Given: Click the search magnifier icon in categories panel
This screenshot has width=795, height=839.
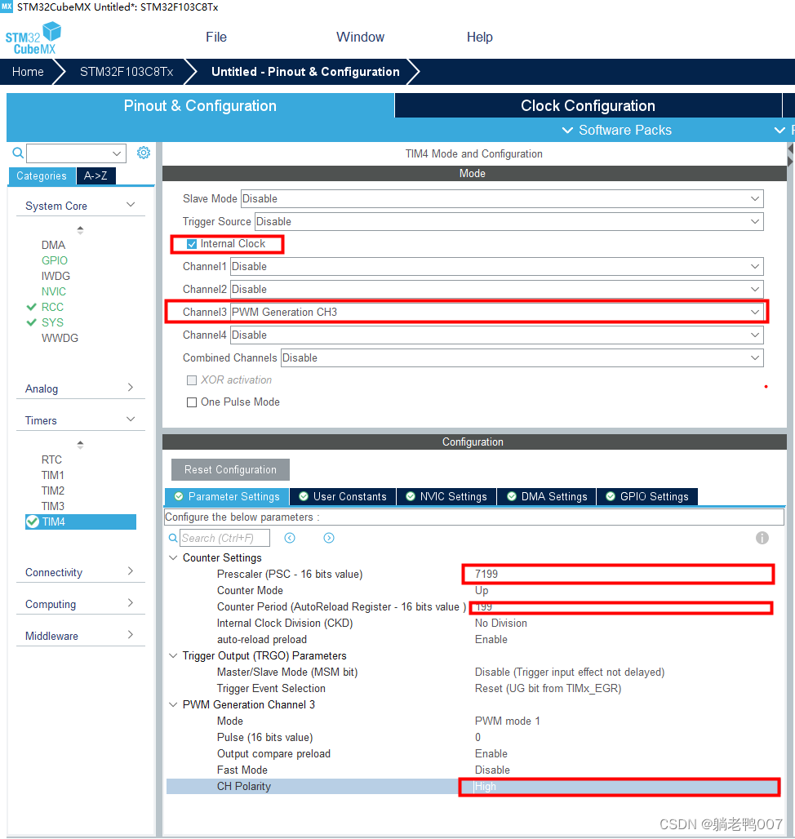Looking at the screenshot, I should 18,153.
